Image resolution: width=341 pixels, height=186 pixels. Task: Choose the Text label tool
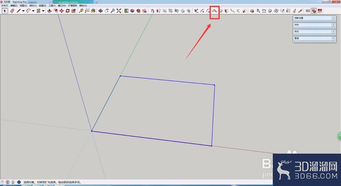pyautogui.click(x=87, y=11)
